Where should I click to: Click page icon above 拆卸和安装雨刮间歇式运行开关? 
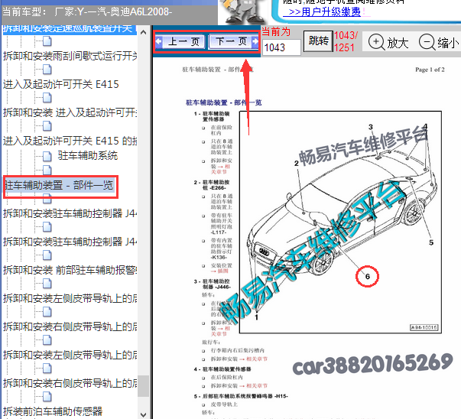click(47, 41)
